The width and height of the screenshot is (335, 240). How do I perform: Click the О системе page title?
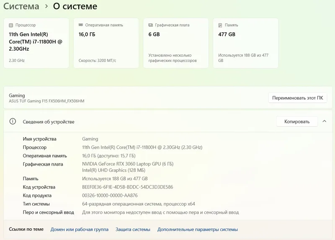click(x=75, y=6)
